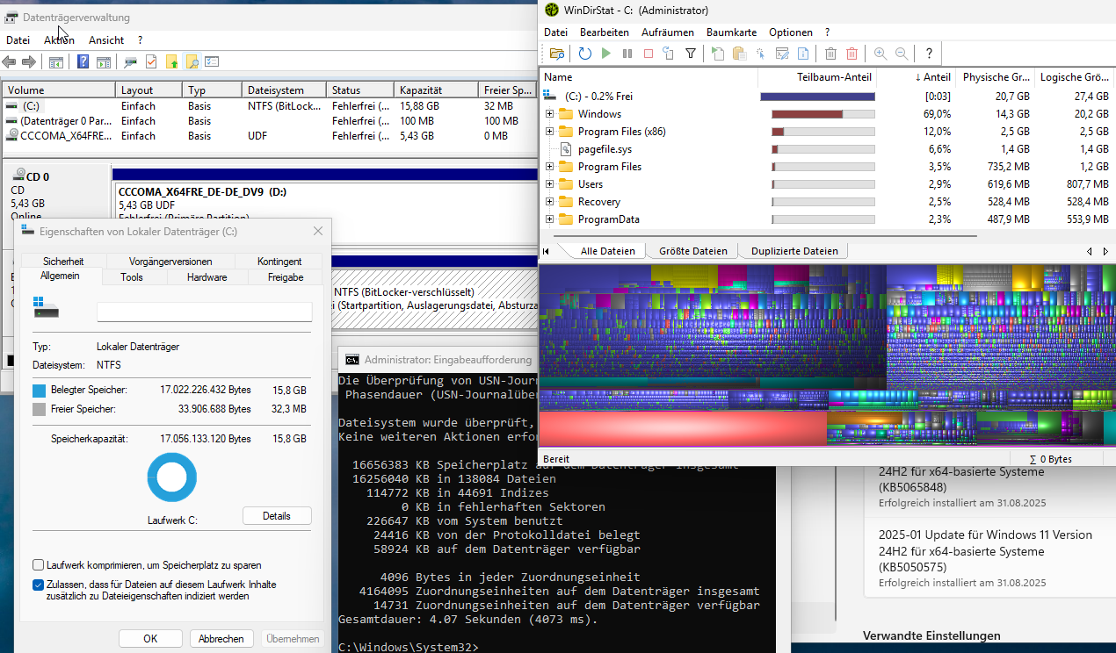Open the Optionen menu in WinDirStat
1116x653 pixels.
click(x=791, y=32)
